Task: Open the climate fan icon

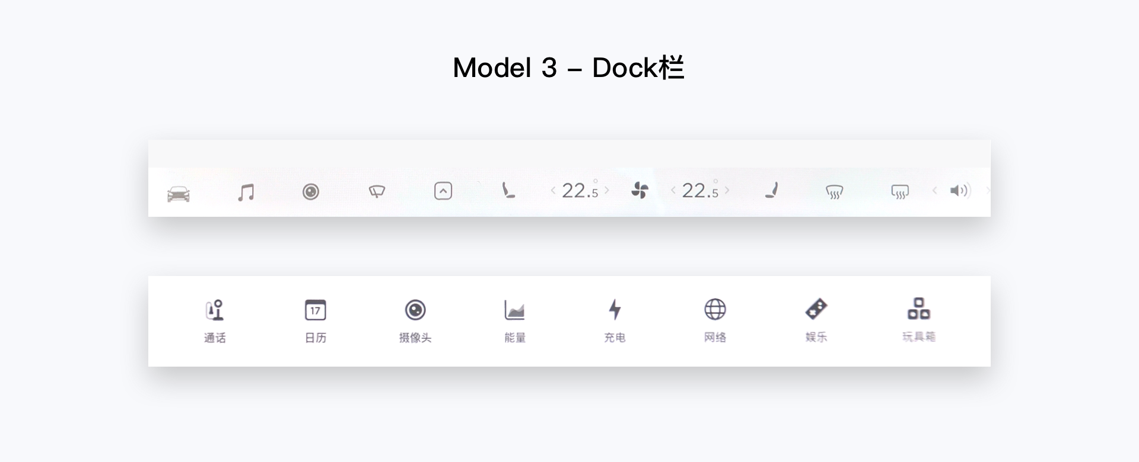Action: pos(640,191)
